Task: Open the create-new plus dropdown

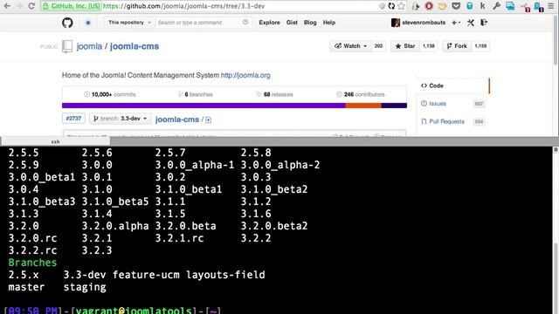Action: [456, 23]
